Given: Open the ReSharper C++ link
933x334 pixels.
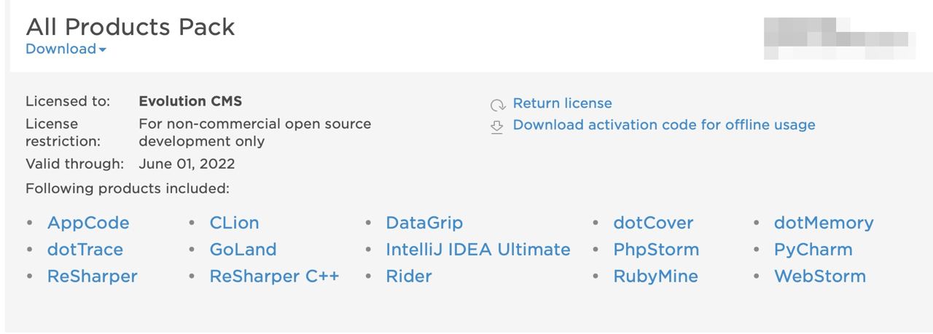Looking at the screenshot, I should click(274, 277).
